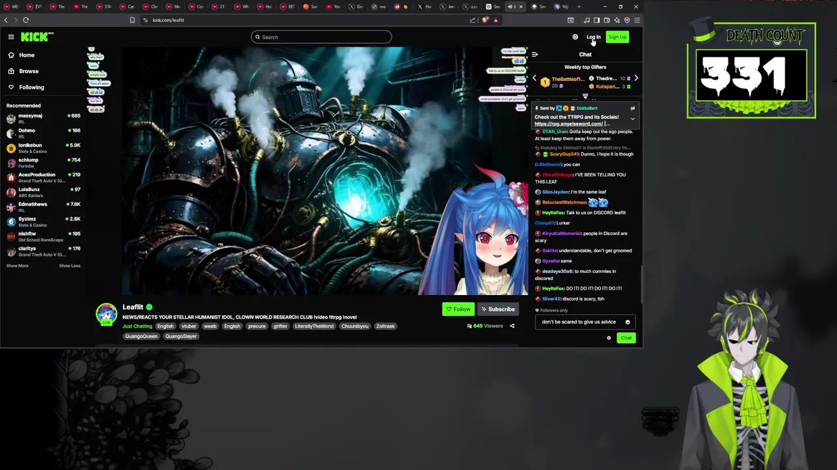
Task: Open schlump Fortnite channel
Action: point(43,163)
